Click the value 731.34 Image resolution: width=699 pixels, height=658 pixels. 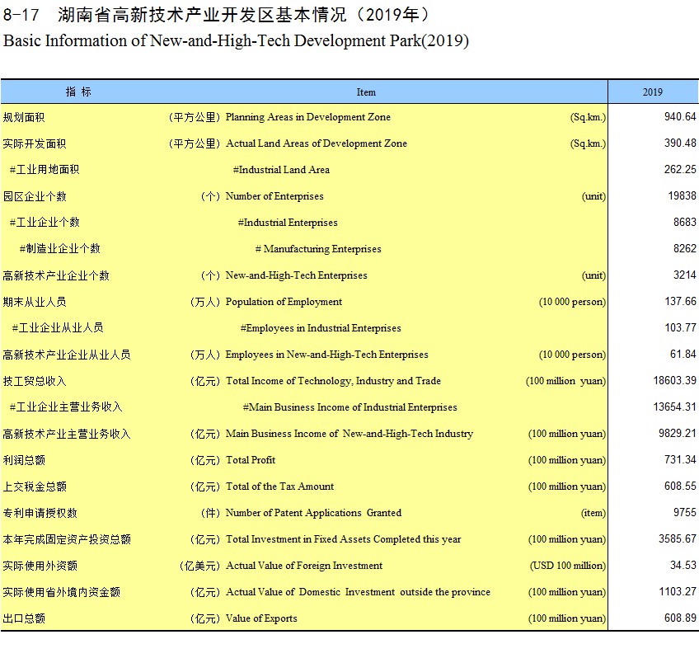pyautogui.click(x=680, y=459)
